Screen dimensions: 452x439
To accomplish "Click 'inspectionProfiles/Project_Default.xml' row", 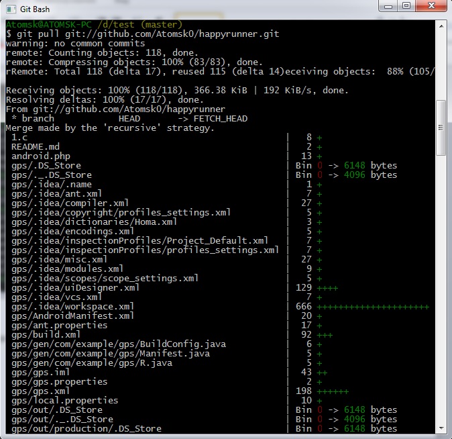I will coord(167,241).
